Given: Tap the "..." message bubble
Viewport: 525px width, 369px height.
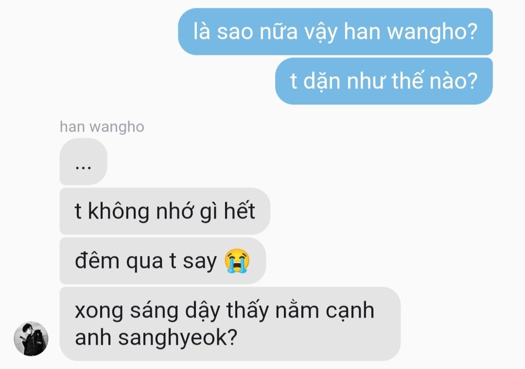Looking at the screenshot, I should pos(84,162).
